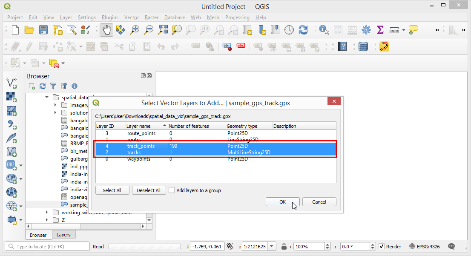Click the rotation value field
This screenshot has height=256, width=471.
[x=354, y=246]
